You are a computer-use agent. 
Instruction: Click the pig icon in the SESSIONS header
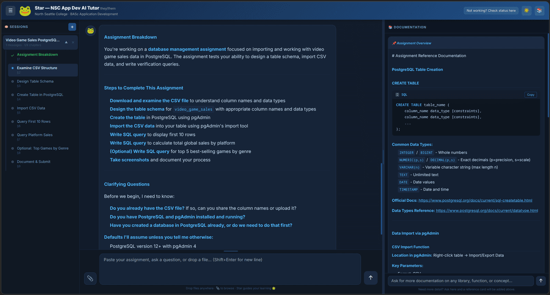(6, 27)
